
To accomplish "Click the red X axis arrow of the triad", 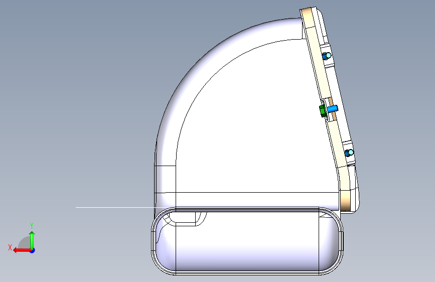I will [x=22, y=250].
